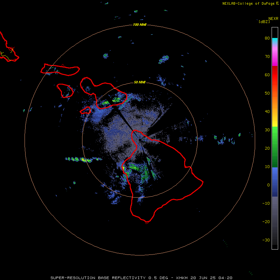Click the [dBZ] unit label

[x=264, y=22]
